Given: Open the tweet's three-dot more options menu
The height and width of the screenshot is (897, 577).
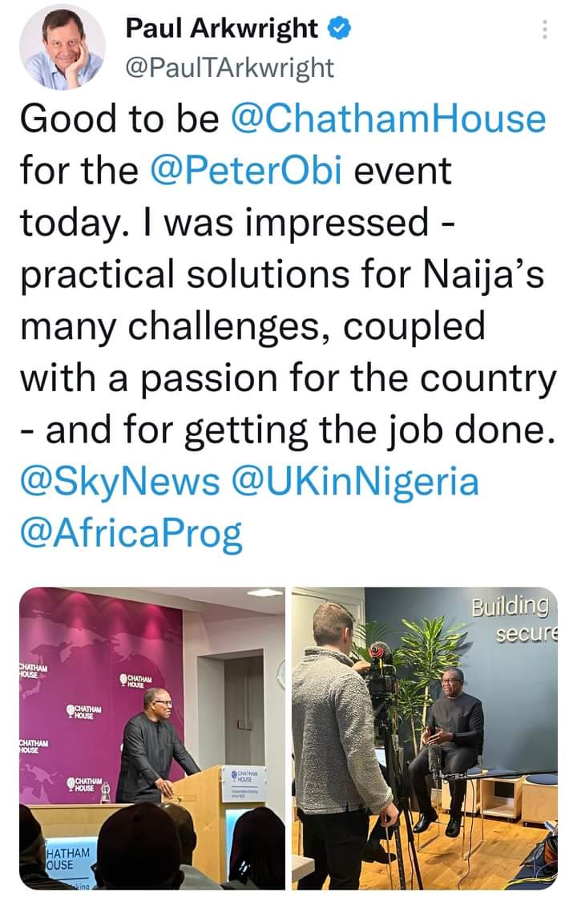Looking at the screenshot, I should pos(544,30).
